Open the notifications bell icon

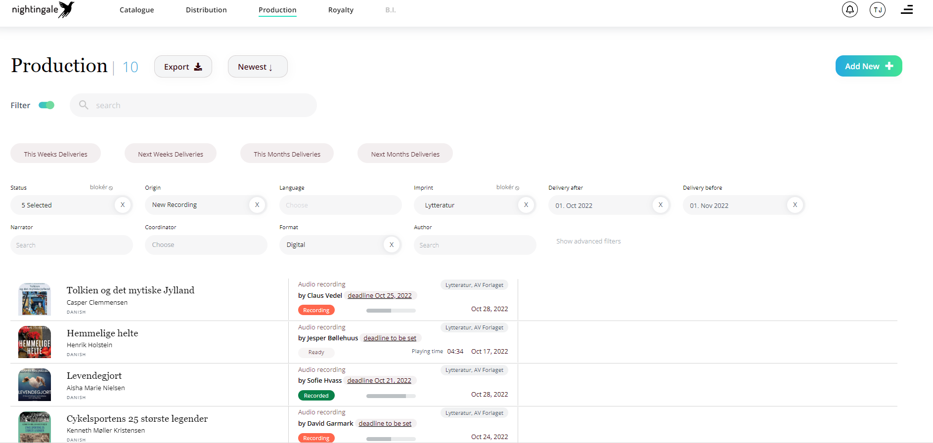pyautogui.click(x=850, y=9)
